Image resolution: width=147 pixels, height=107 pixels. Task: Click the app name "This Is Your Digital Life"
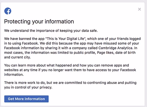[66, 39]
